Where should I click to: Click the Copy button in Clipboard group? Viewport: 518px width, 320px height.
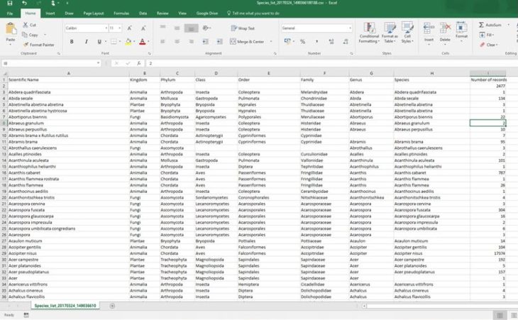click(x=30, y=35)
